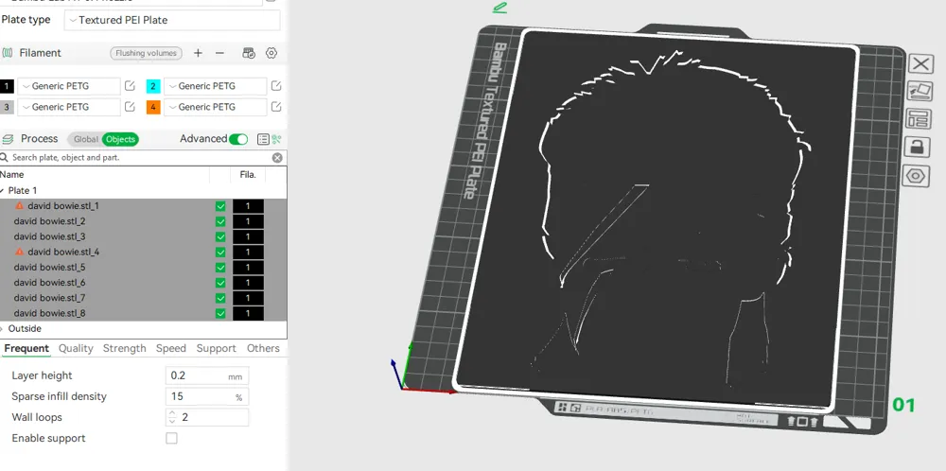Screen dimensions: 946x471
Task: Click the Fila. column header
Action: [x=248, y=175]
